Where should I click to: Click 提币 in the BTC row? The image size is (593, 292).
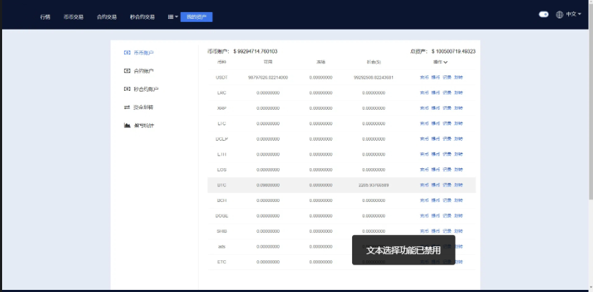click(x=435, y=185)
